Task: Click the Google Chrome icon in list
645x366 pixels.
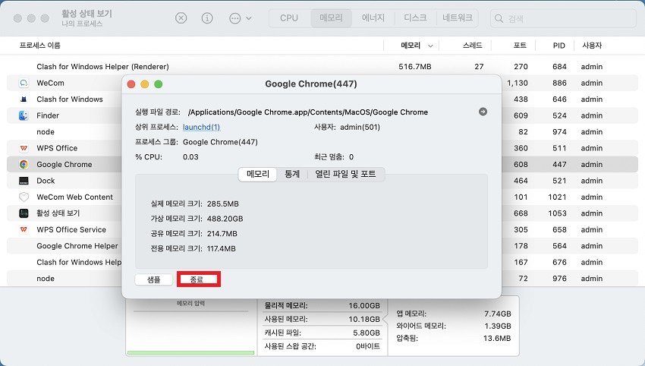Action: [24, 164]
